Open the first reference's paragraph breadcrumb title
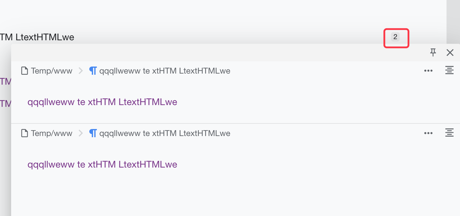The image size is (460, 216). pyautogui.click(x=165, y=71)
